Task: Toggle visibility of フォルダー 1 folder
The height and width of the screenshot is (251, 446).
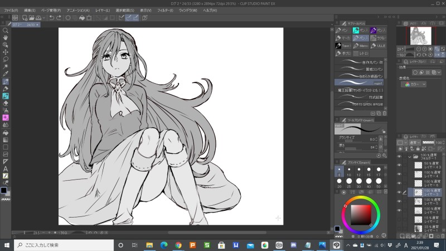Action: 399,157
